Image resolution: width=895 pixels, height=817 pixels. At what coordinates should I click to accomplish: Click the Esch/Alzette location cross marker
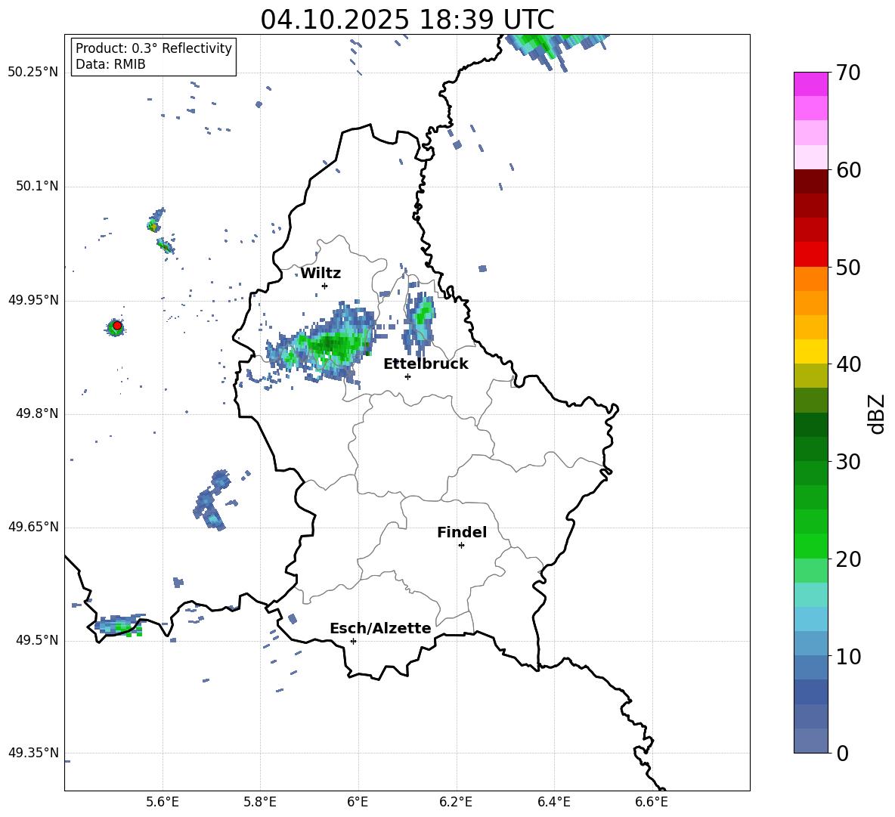[x=353, y=641]
